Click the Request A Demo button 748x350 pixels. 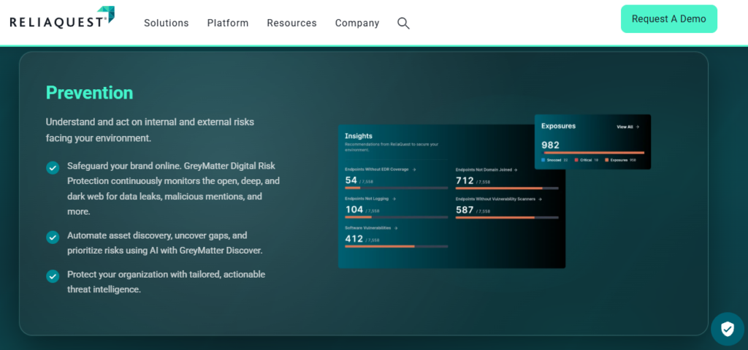tap(669, 19)
